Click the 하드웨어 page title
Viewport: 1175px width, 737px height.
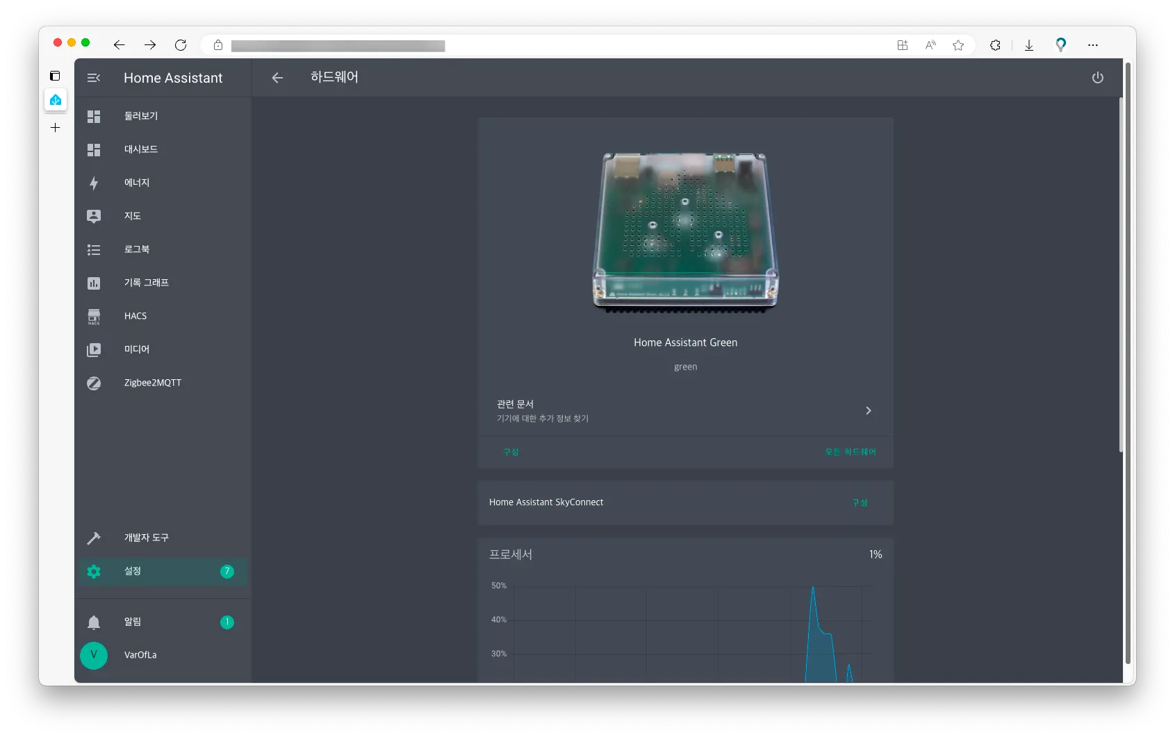point(334,77)
